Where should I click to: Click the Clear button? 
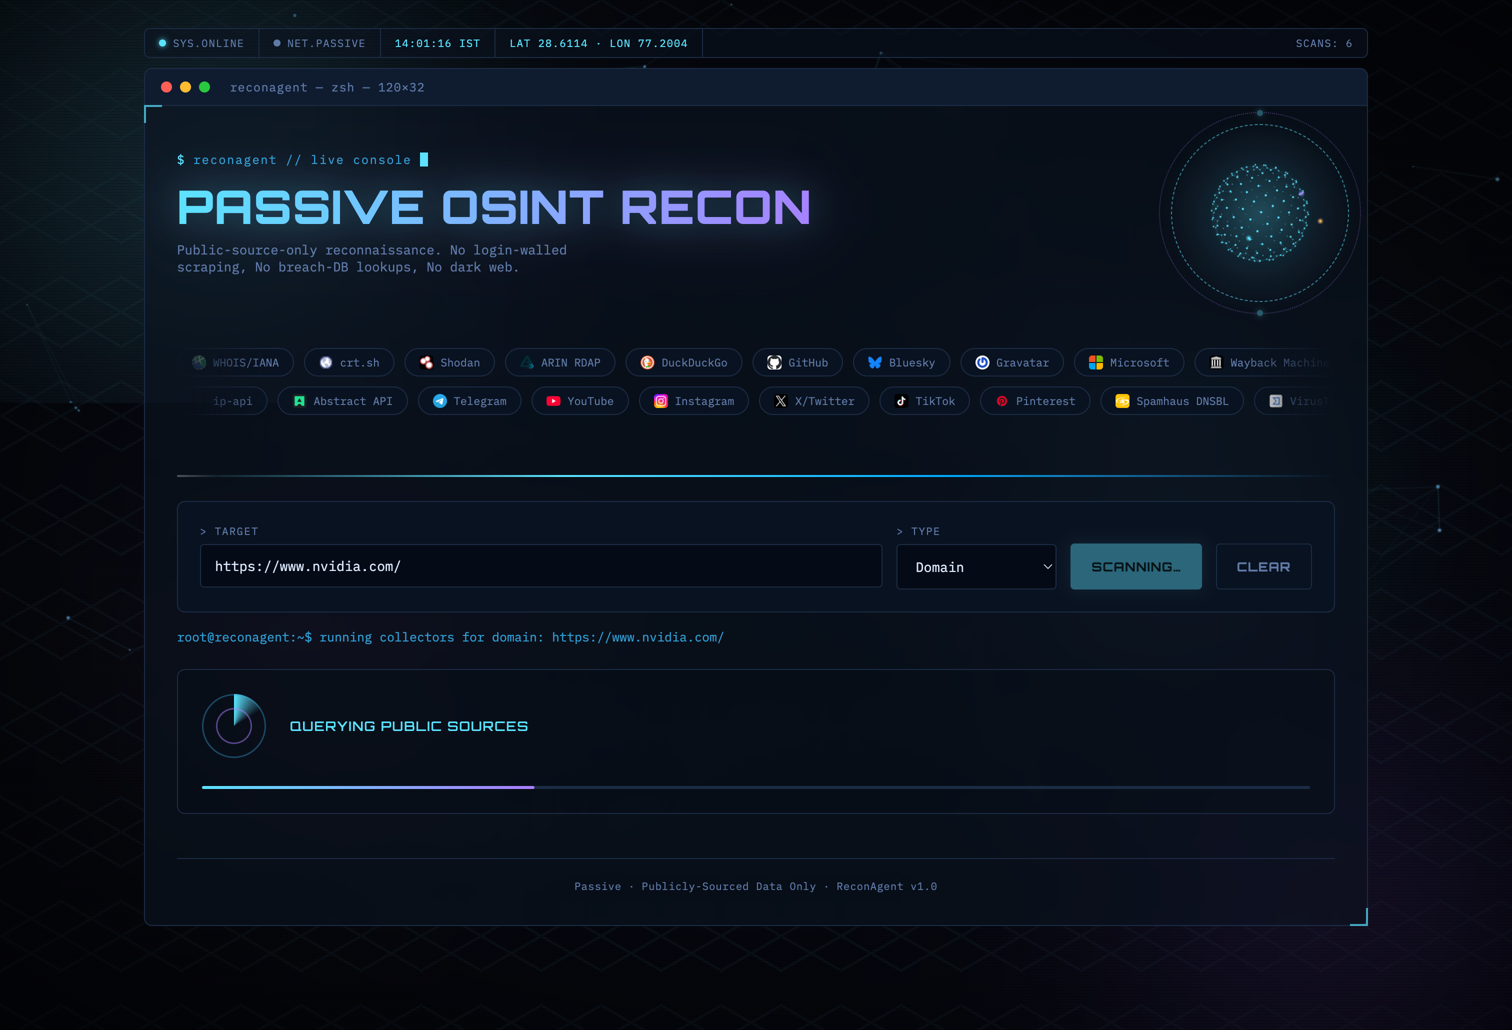[1263, 566]
